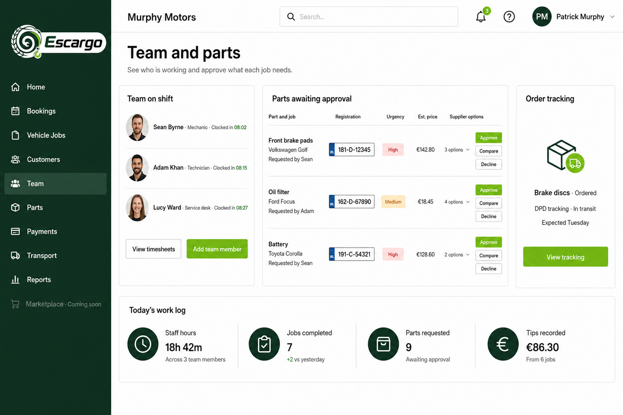Click the €128.60 price value

[x=425, y=255]
